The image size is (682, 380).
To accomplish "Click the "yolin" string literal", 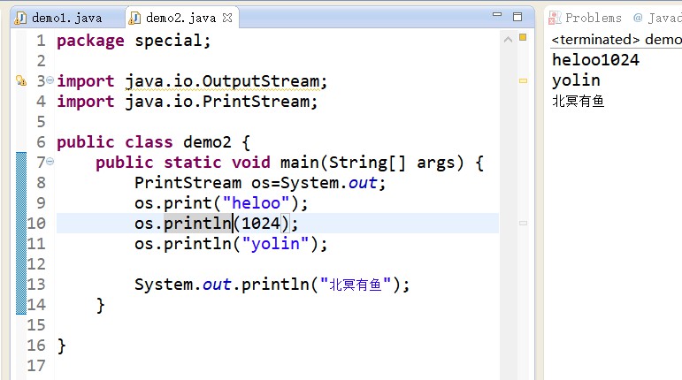I will click(x=275, y=244).
